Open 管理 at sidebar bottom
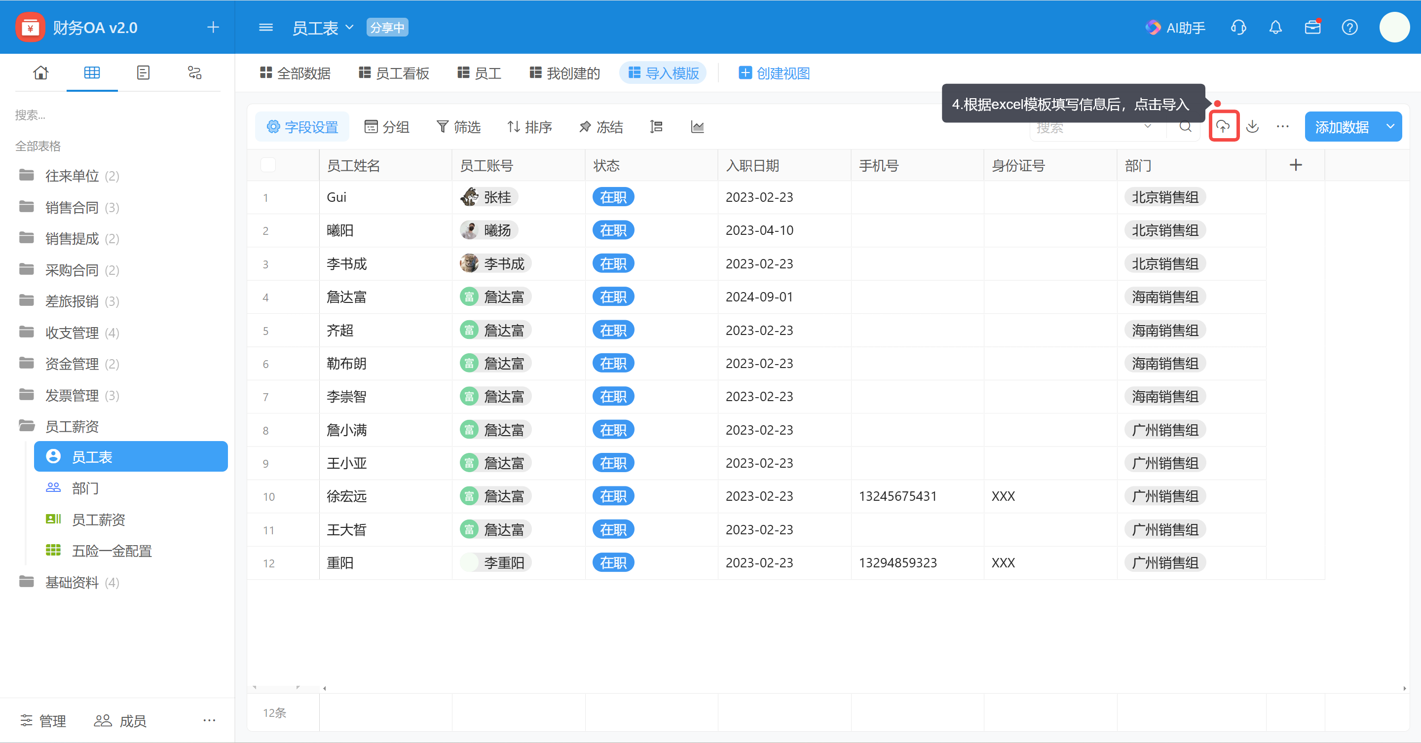 [x=43, y=720]
